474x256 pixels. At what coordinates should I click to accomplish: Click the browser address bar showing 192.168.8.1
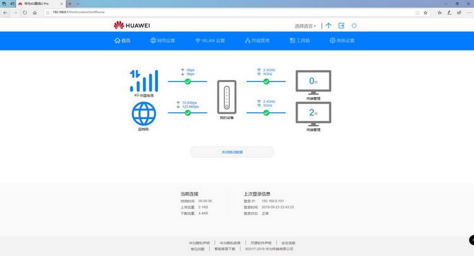coord(230,13)
